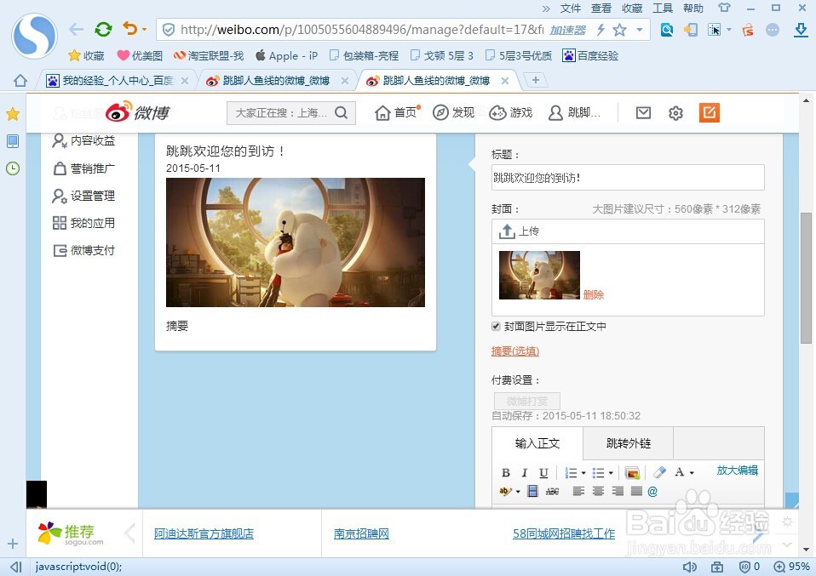Open address bar history dropdown arrow
Image resolution: width=816 pixels, height=576 pixels.
pos(640,30)
